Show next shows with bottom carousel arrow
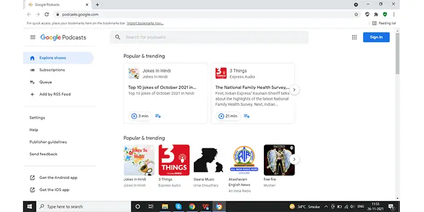Image resolution: width=424 pixels, height=212 pixels. [x=294, y=159]
